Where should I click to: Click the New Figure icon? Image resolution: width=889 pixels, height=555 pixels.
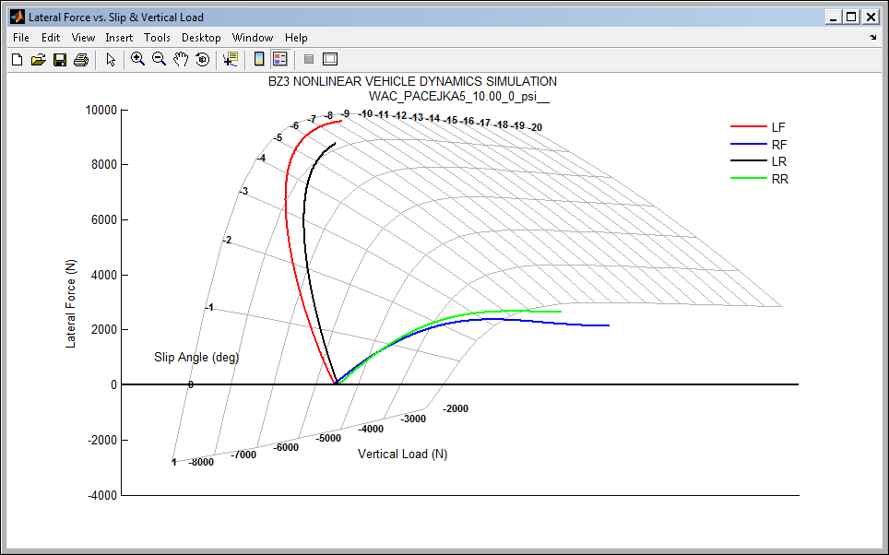pos(17,60)
